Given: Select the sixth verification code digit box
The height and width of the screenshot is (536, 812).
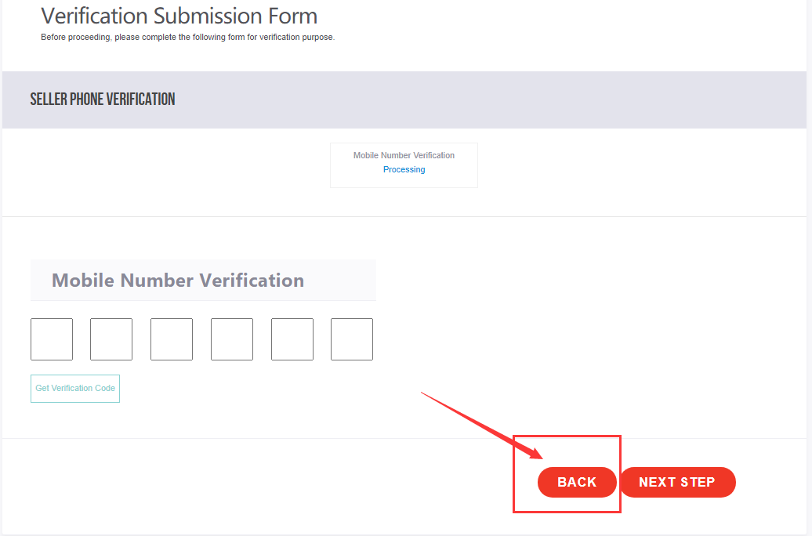Looking at the screenshot, I should [x=352, y=339].
